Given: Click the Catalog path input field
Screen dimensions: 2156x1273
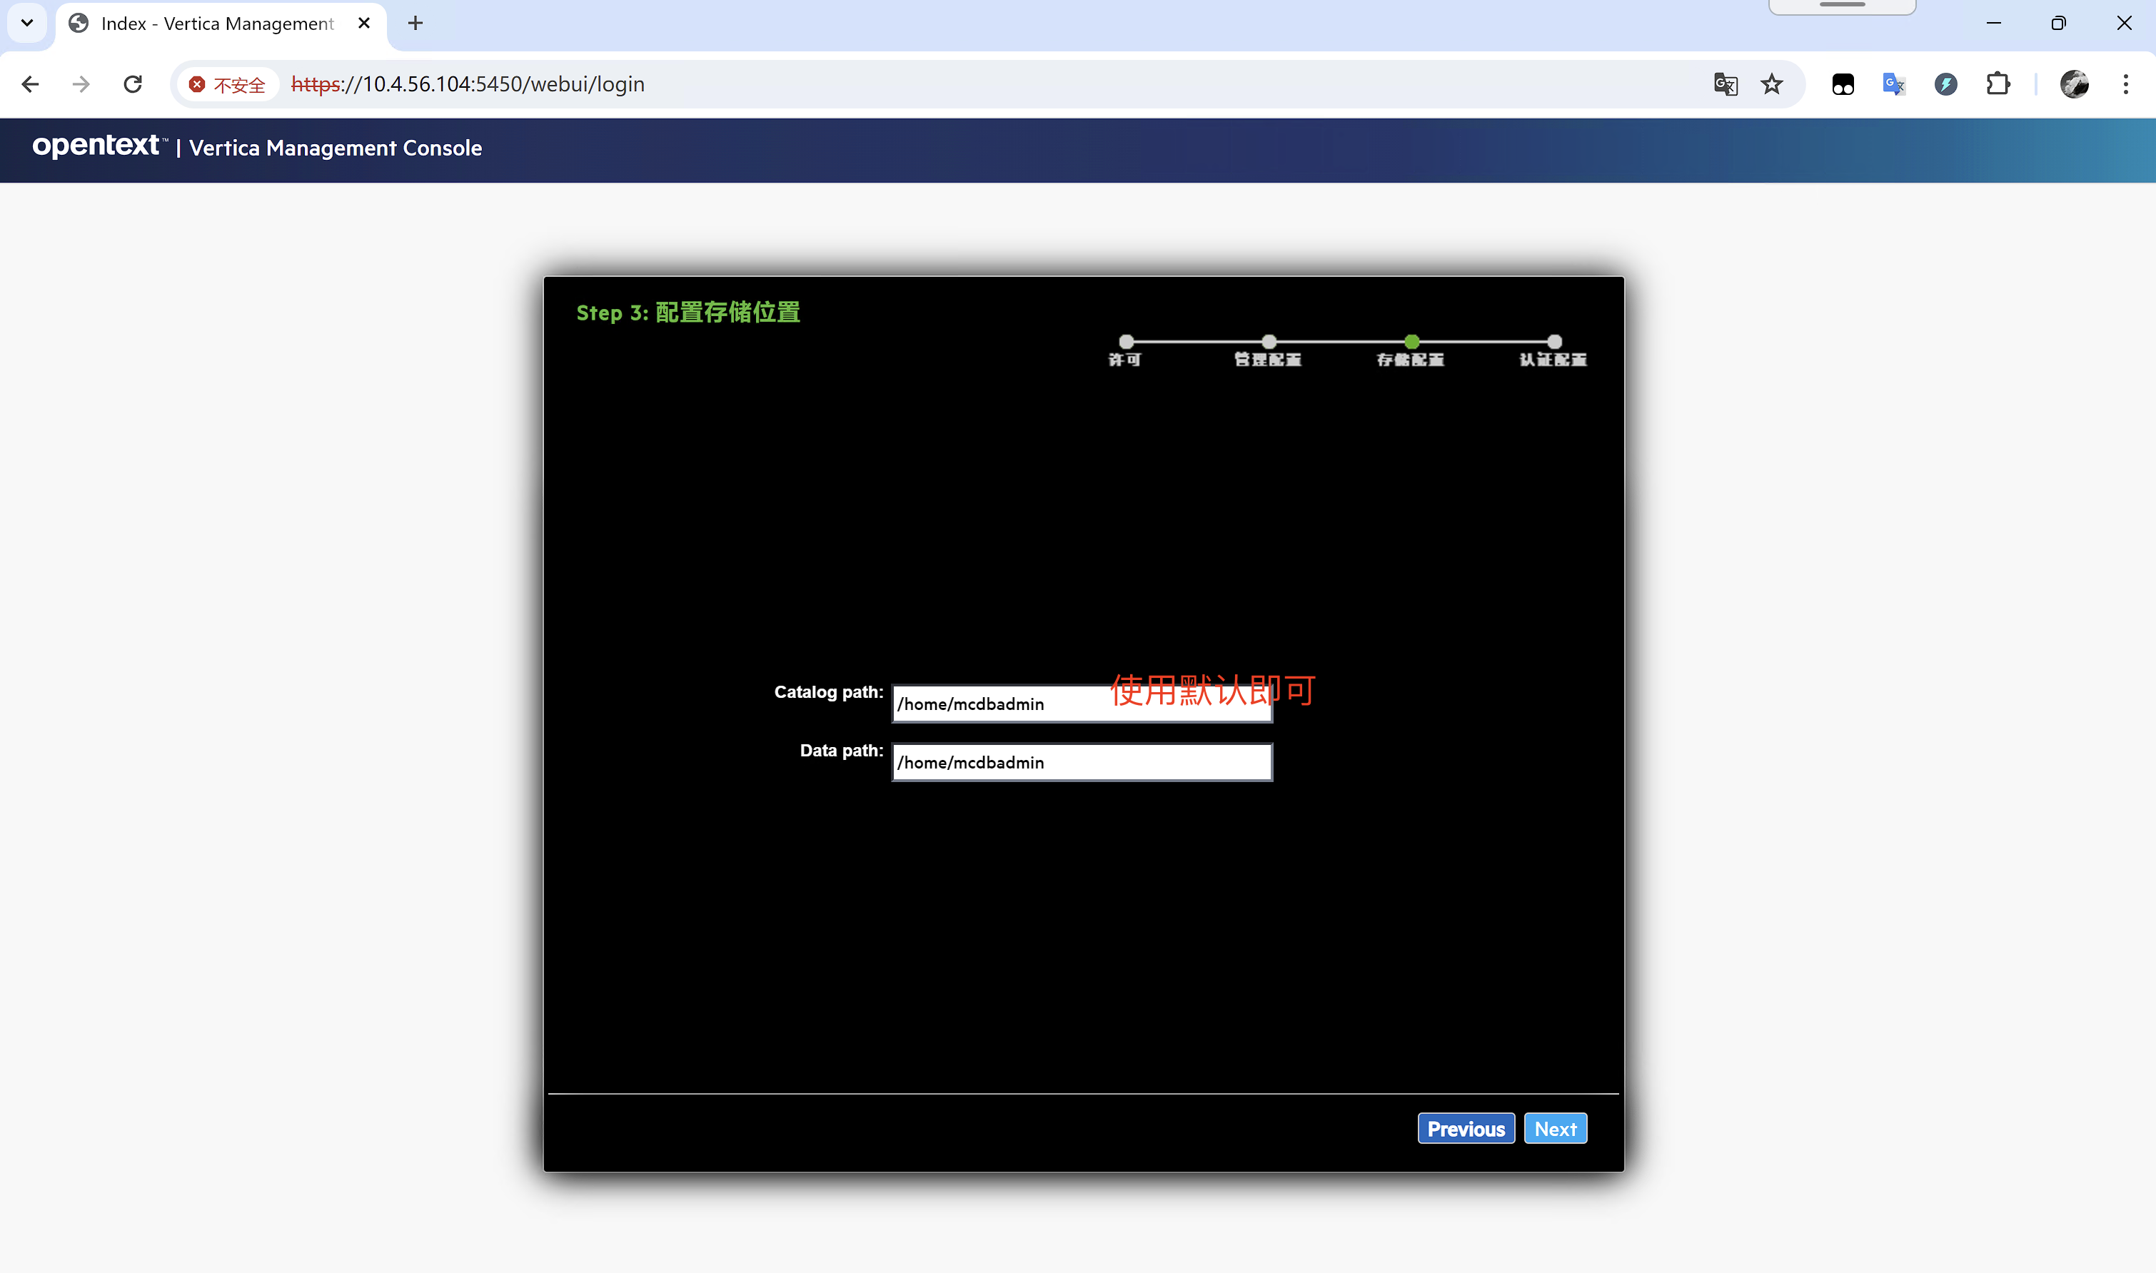Looking at the screenshot, I should (996, 704).
